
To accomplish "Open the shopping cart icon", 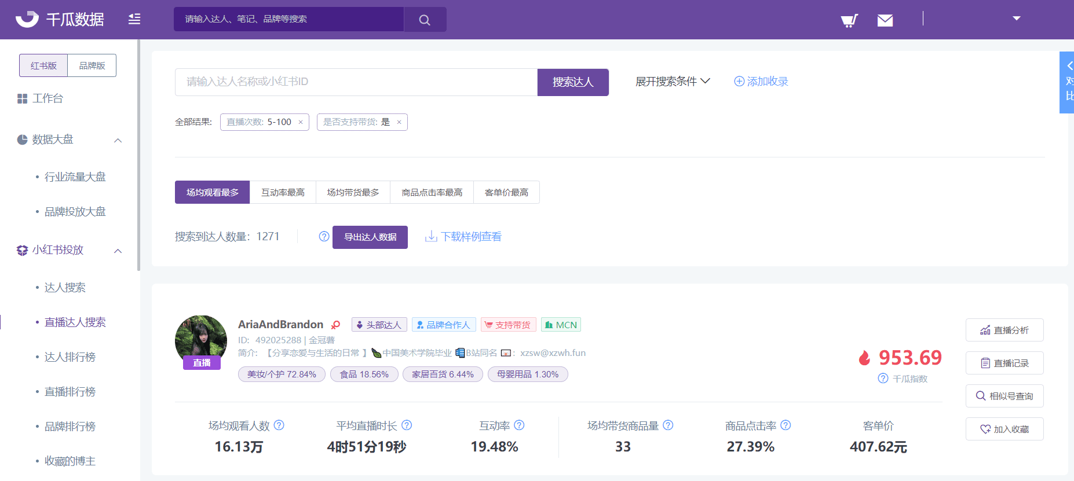I will pyautogui.click(x=849, y=21).
